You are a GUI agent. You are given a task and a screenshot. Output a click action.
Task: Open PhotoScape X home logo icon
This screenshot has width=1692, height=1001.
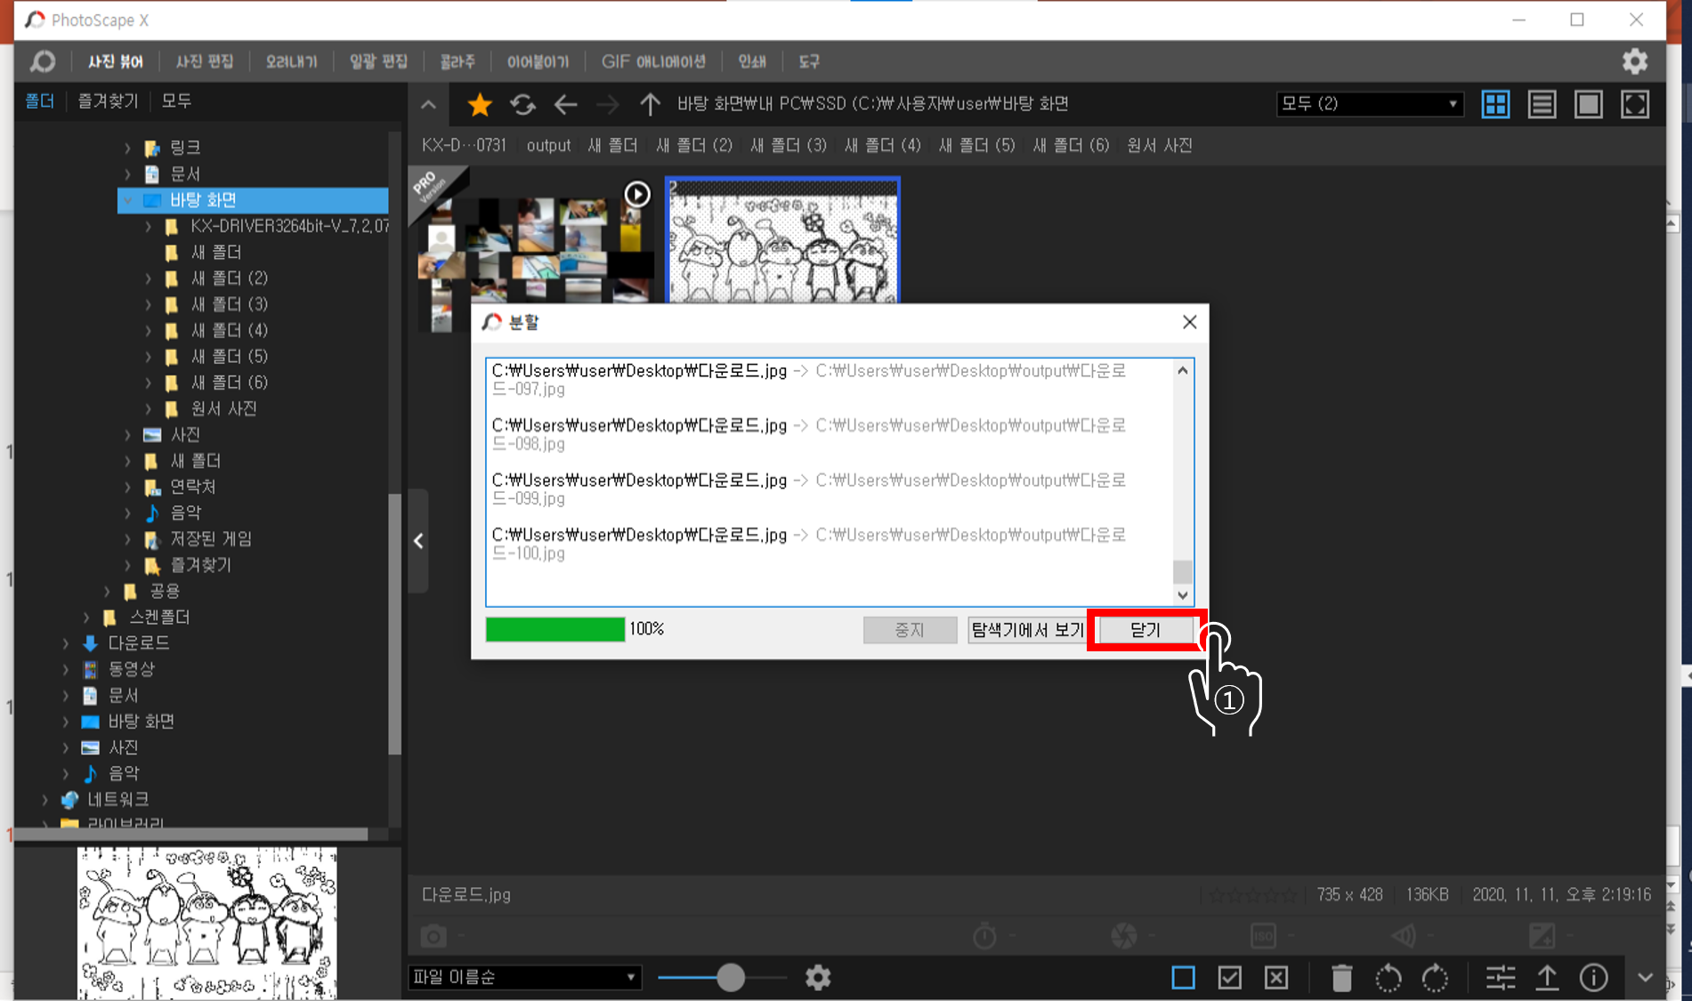(x=42, y=61)
